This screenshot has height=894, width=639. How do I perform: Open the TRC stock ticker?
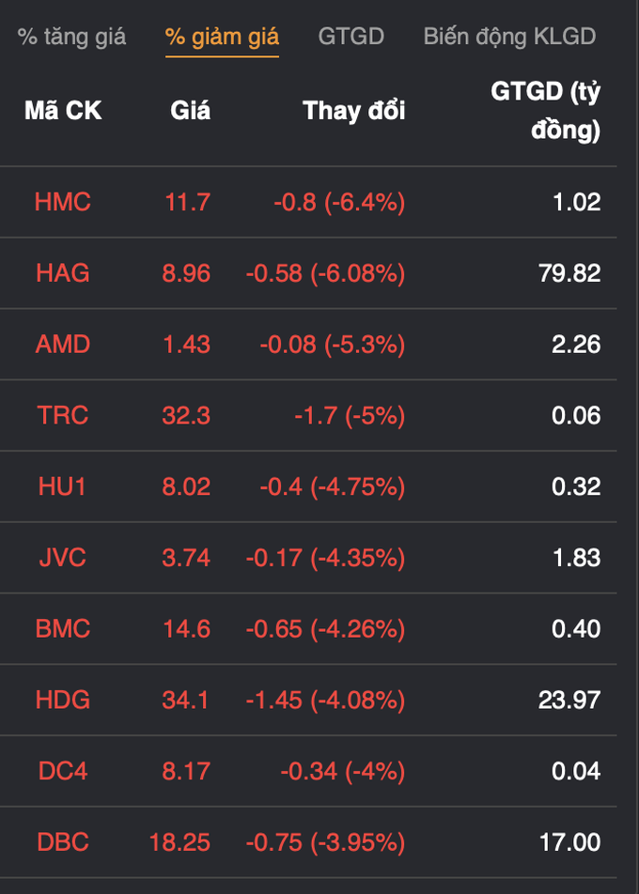tap(63, 415)
